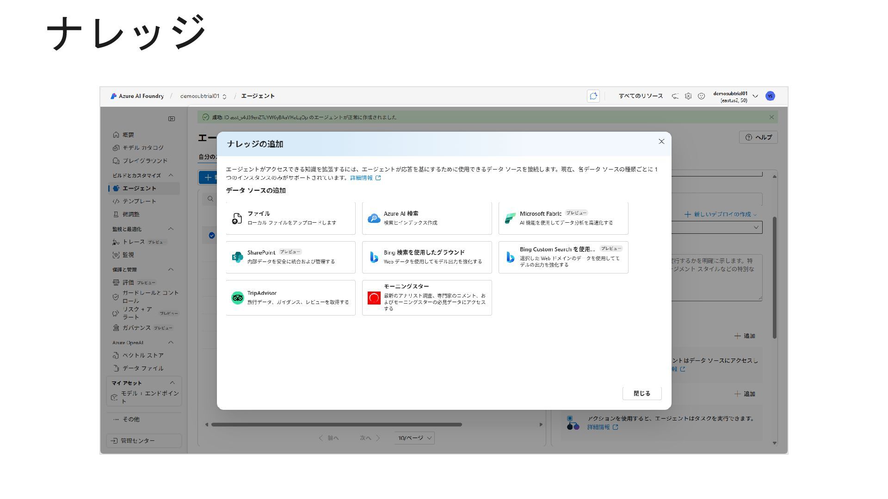Screen dimensions: 888x499
Task: Click the agent search field magnifier
Action: tap(210, 199)
